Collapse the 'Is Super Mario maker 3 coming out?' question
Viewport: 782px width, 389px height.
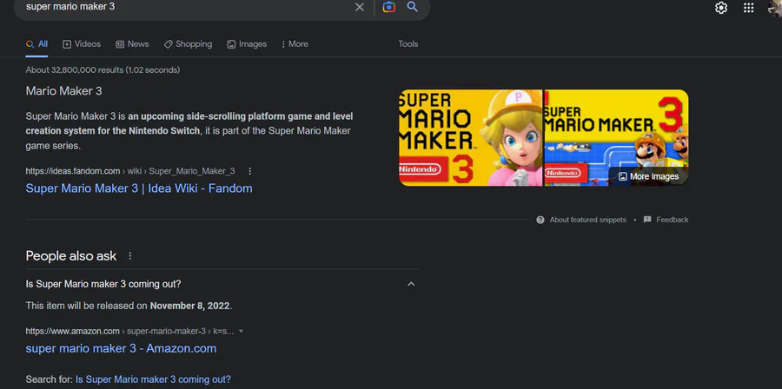pos(411,284)
